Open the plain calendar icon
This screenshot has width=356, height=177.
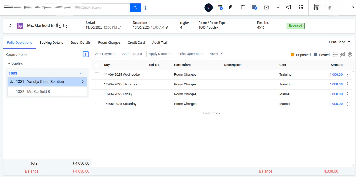coord(243,8)
